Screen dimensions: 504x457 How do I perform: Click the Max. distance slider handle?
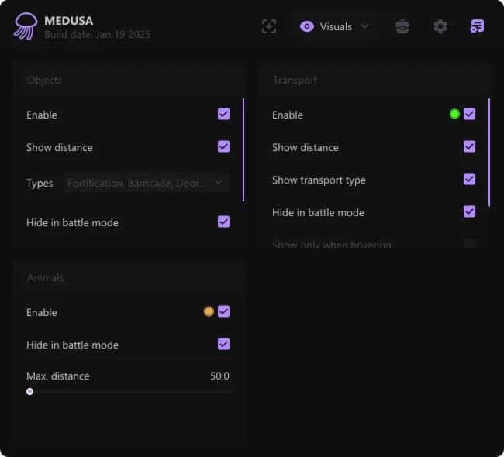pyautogui.click(x=30, y=391)
